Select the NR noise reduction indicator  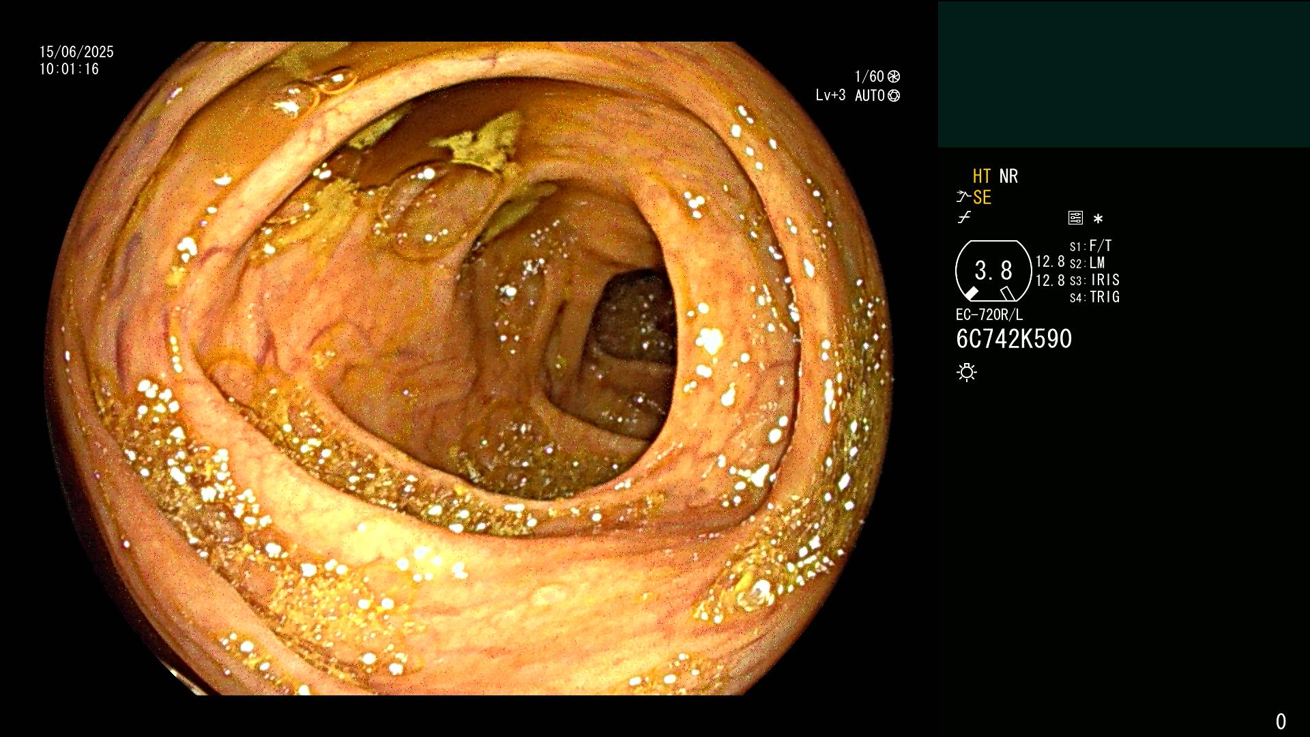pos(1008,176)
